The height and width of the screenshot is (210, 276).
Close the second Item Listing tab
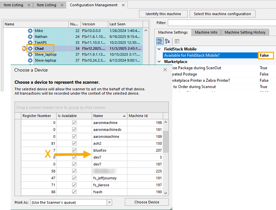[x=62, y=5]
